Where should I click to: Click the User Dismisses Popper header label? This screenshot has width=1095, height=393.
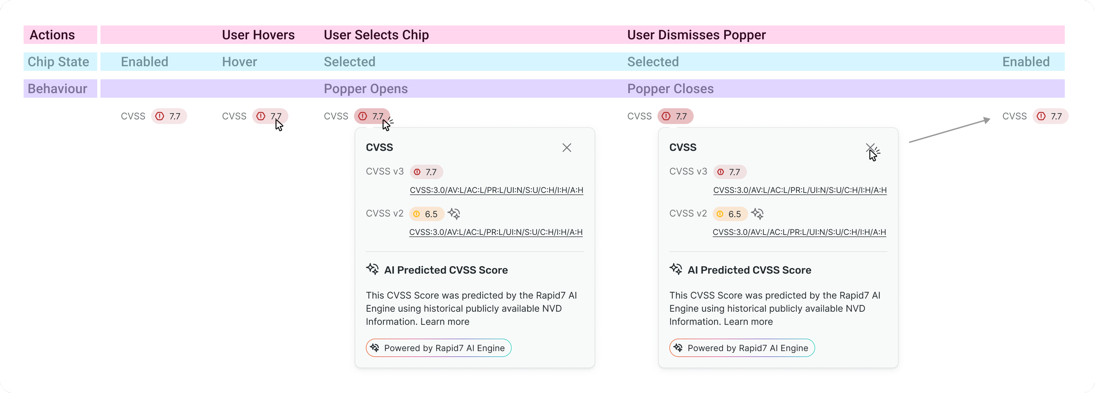(x=696, y=35)
